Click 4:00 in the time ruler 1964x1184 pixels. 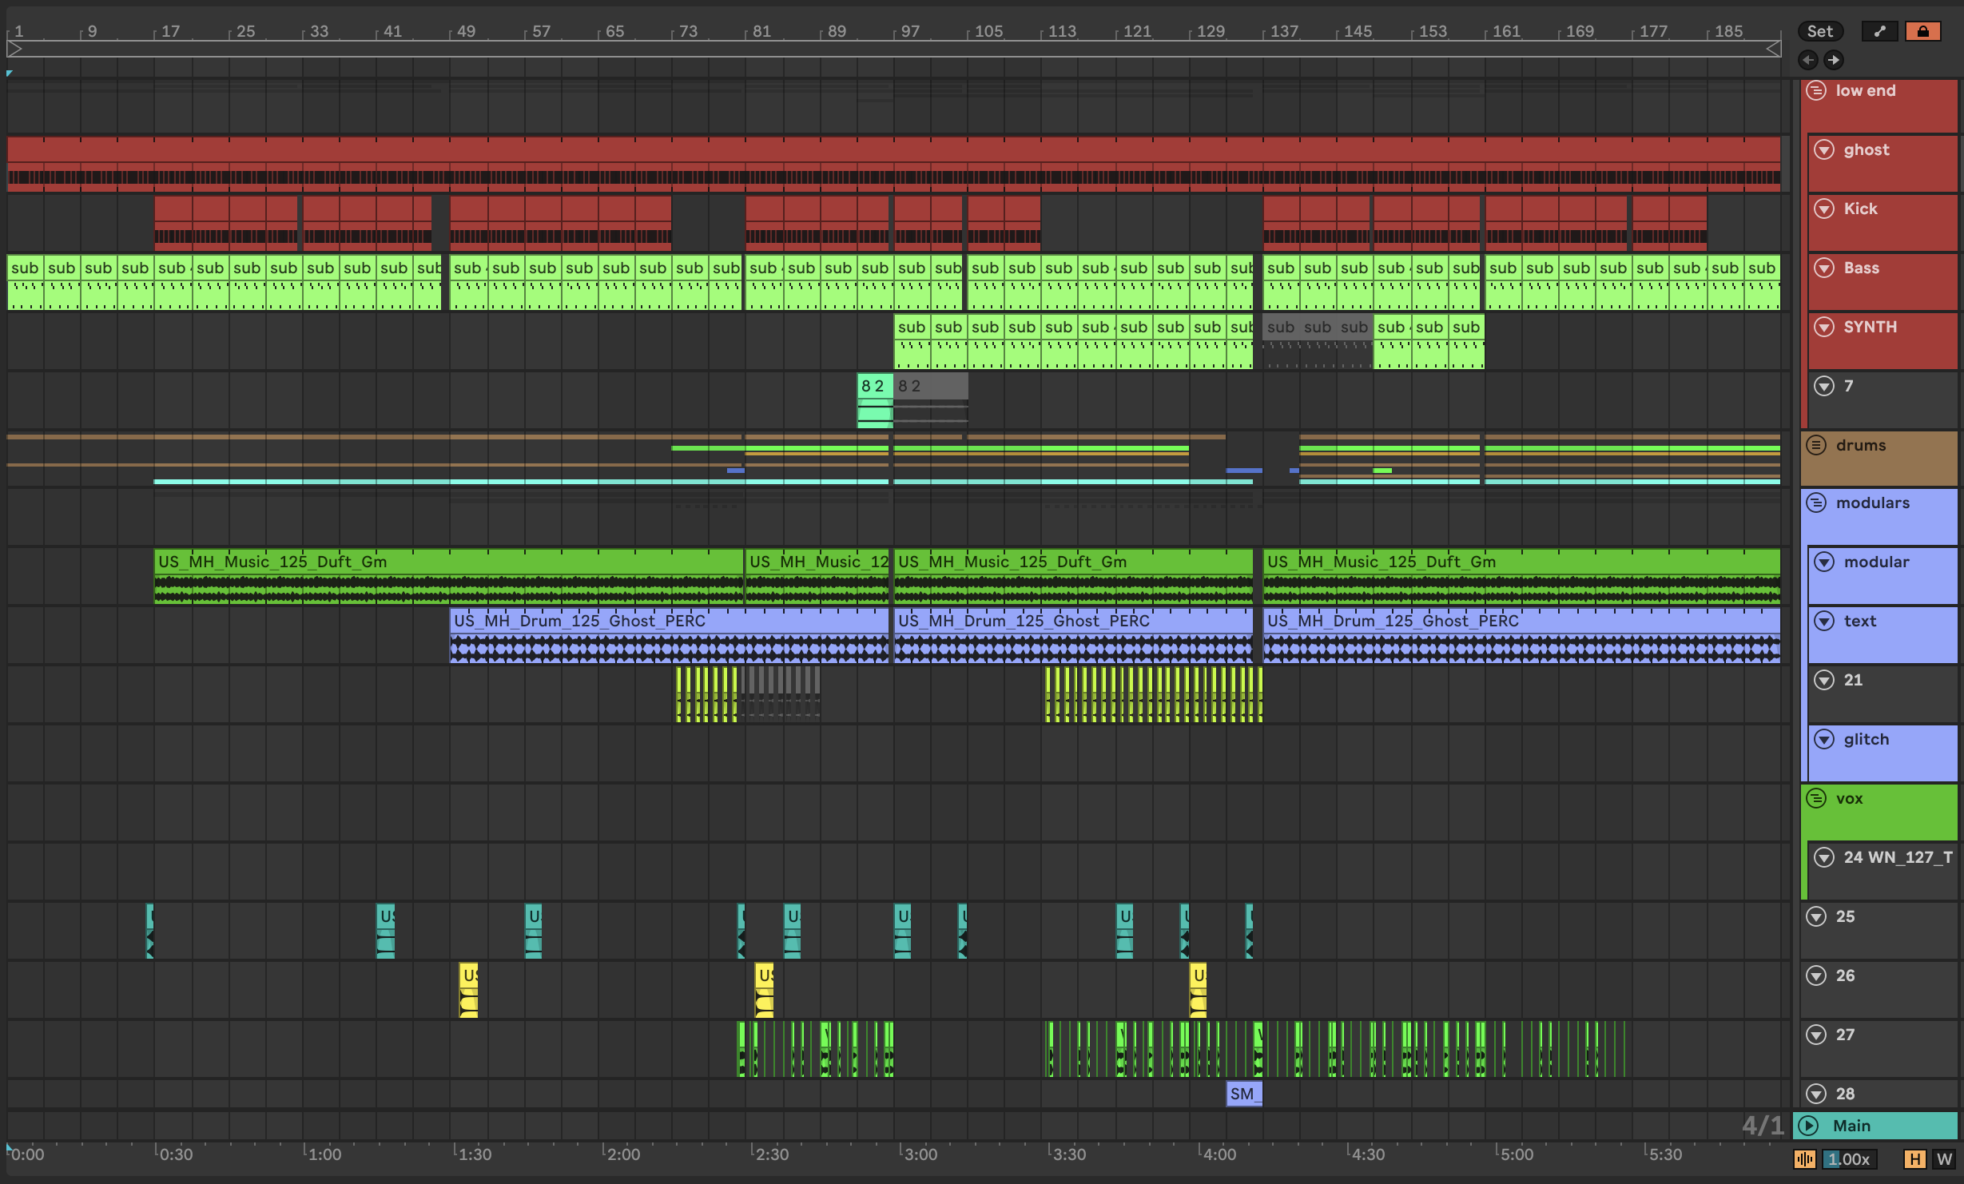[x=1219, y=1154]
